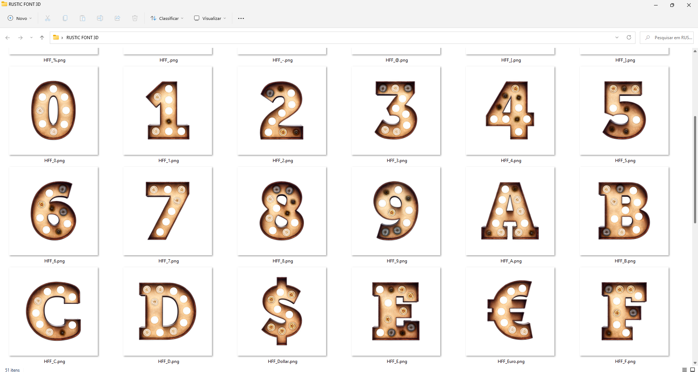The image size is (698, 372).
Task: Open the Classificar dropdown
Action: coord(167,18)
